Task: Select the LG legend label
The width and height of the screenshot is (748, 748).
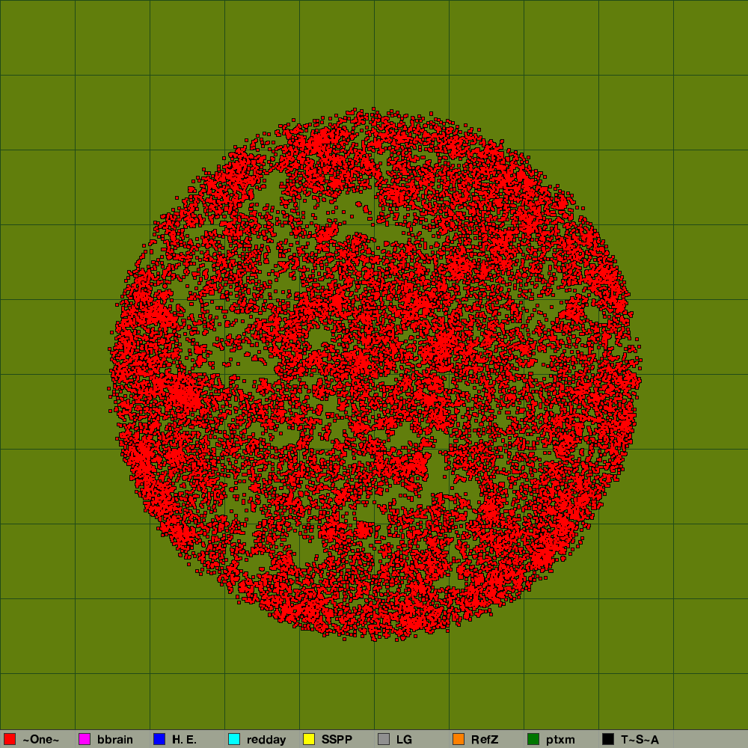Action: 404,740
